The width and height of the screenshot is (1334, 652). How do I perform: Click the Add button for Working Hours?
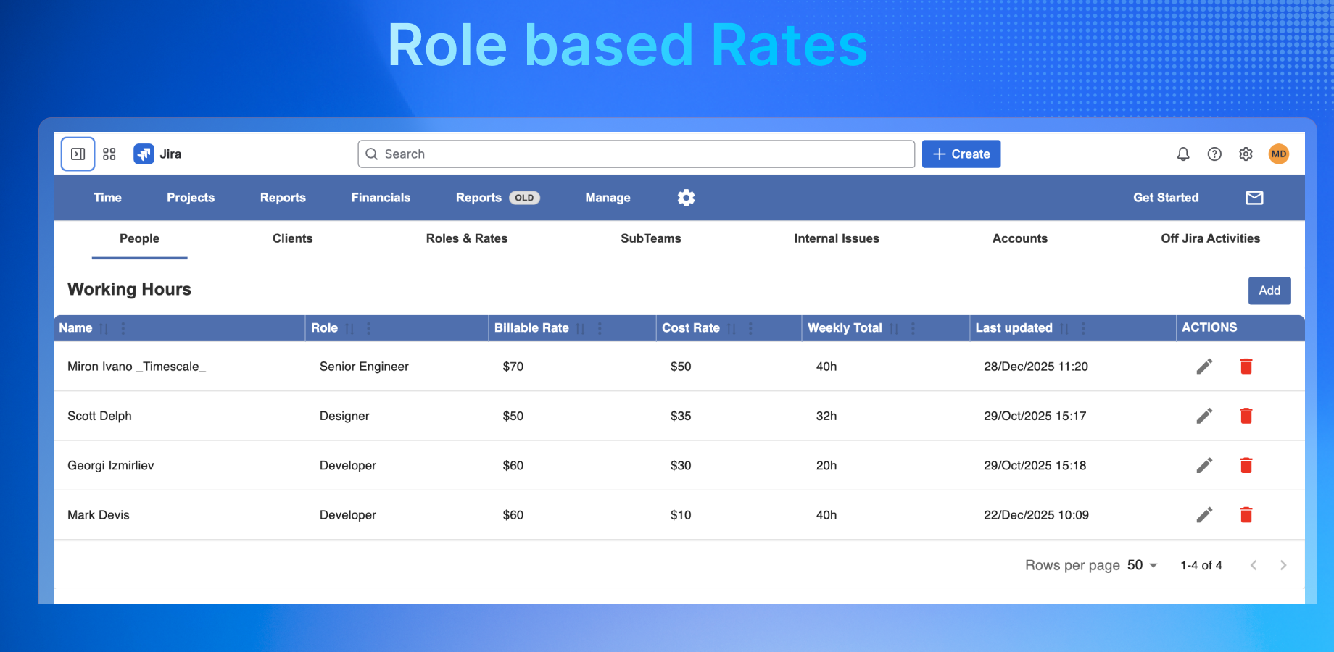point(1269,291)
